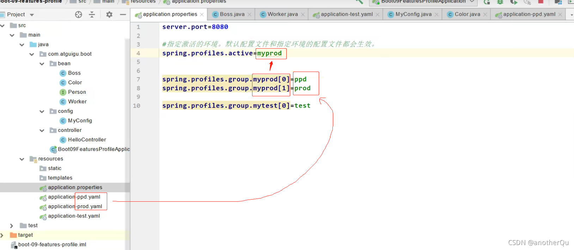Collapse the src folder
574x250 pixels.
click(2, 25)
